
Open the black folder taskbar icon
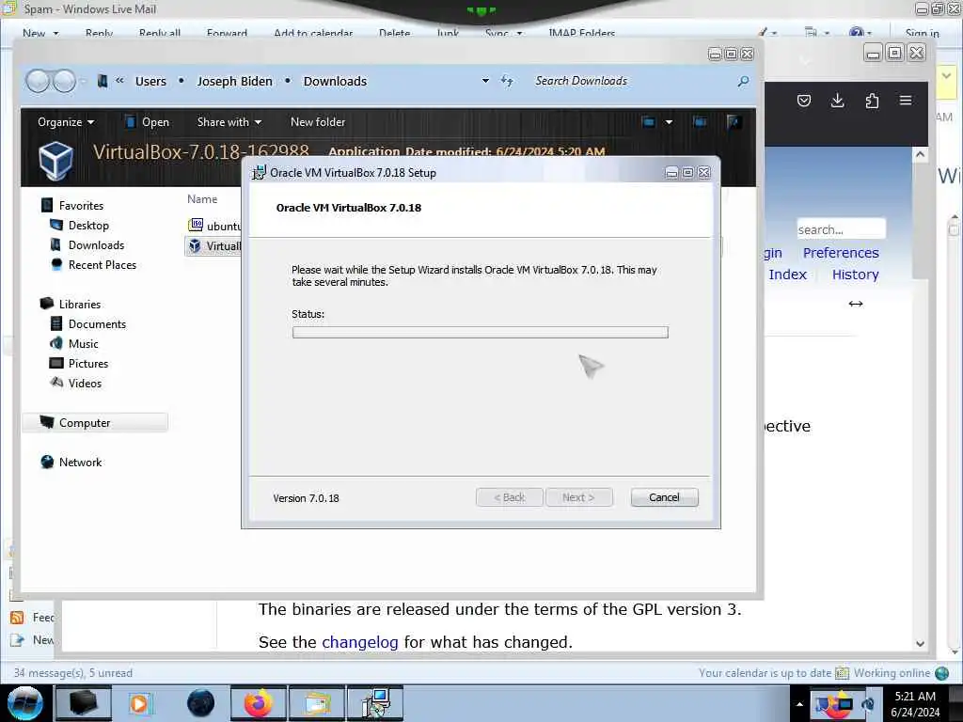(84, 703)
